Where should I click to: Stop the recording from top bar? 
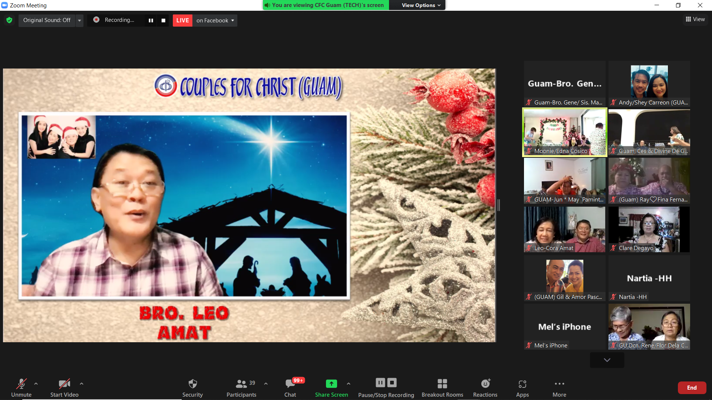pos(163,20)
